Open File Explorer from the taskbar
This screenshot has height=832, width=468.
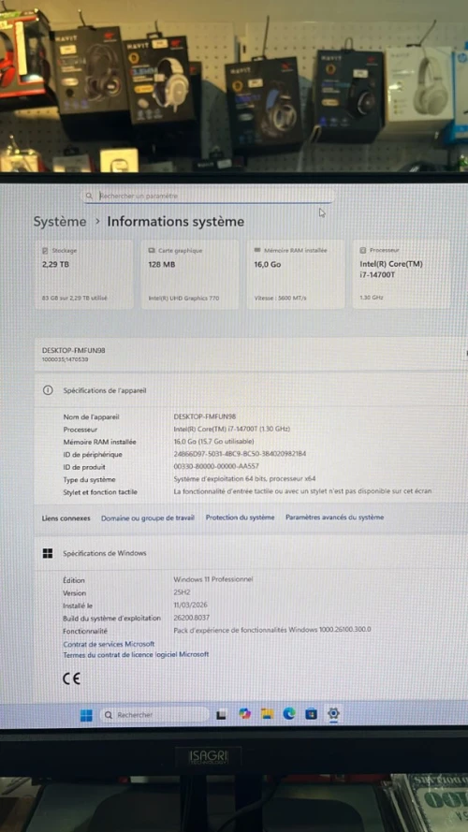click(x=267, y=714)
